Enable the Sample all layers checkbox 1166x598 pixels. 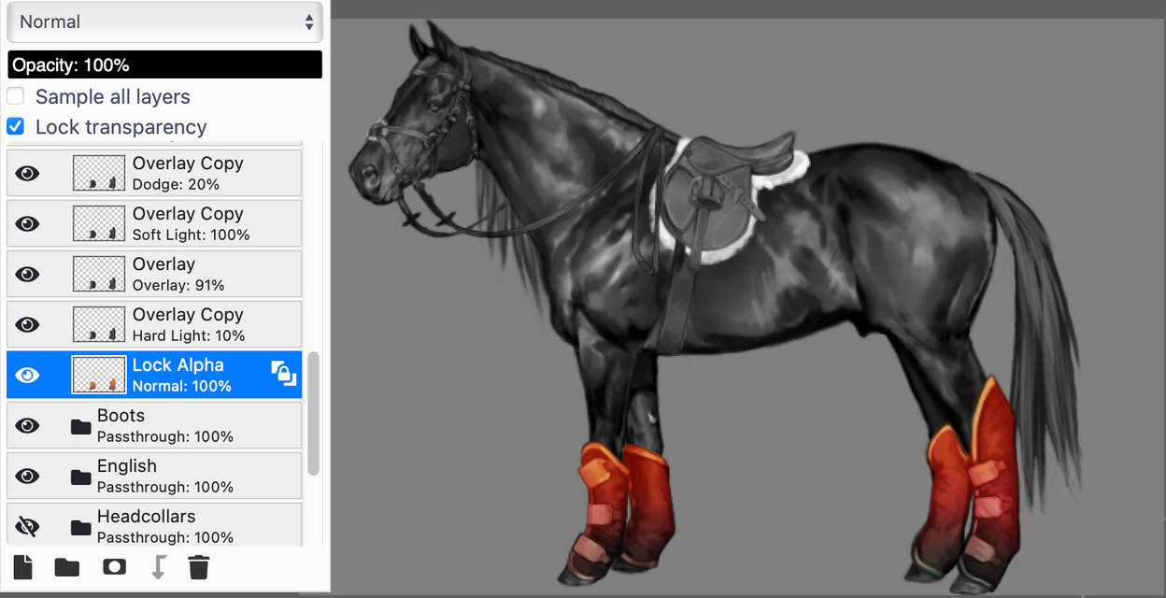(x=15, y=96)
